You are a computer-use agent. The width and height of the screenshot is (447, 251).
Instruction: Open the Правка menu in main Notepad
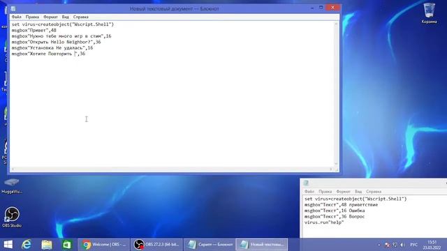click(x=32, y=17)
